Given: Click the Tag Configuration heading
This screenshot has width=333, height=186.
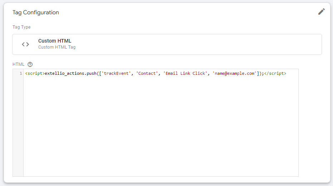Looking at the screenshot, I should [x=36, y=13].
